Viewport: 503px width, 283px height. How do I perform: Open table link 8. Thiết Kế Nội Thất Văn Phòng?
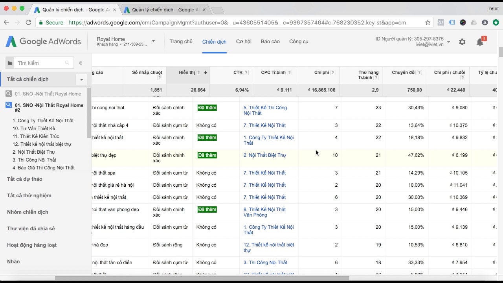(264, 212)
